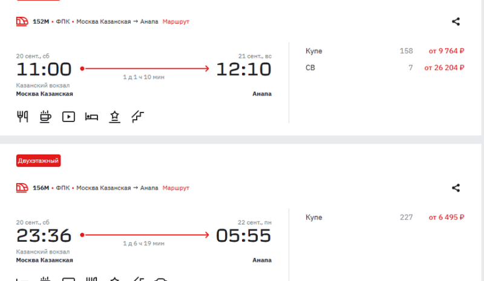484x281 pixels.
Task: Click the star service icon for train 152M
Action: 114,117
